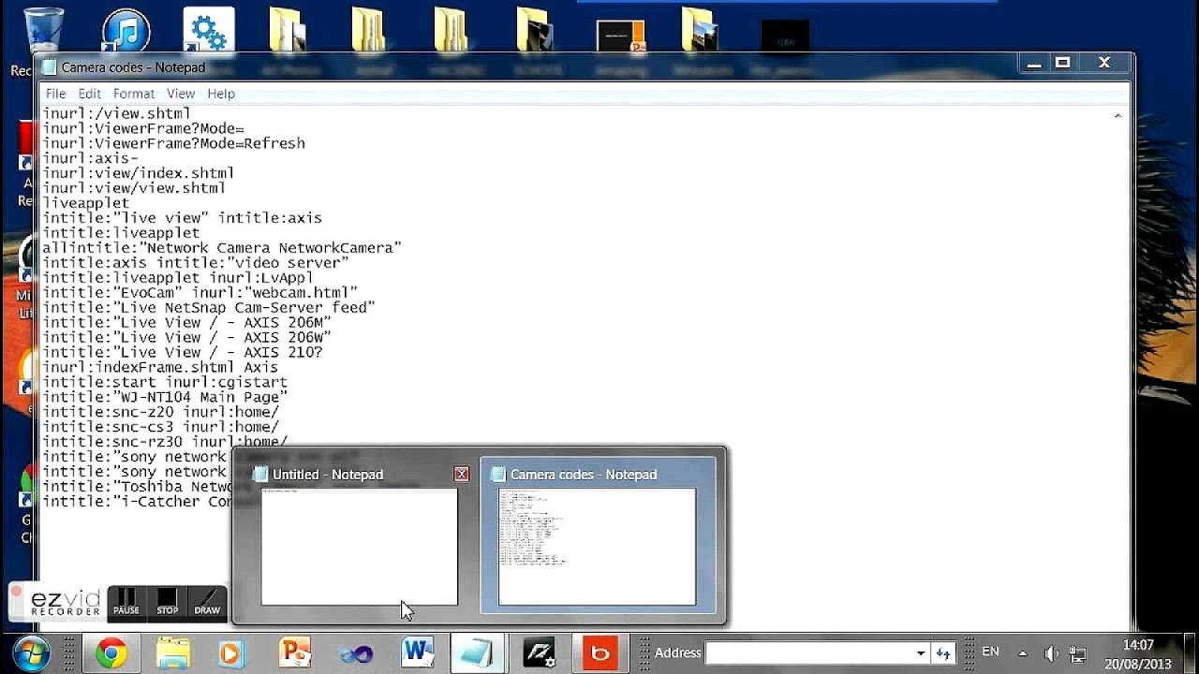Click the line 'allintitle:"Network Camera NetworkCamera"'
Viewport: 1199px width, 674px height.
222,248
